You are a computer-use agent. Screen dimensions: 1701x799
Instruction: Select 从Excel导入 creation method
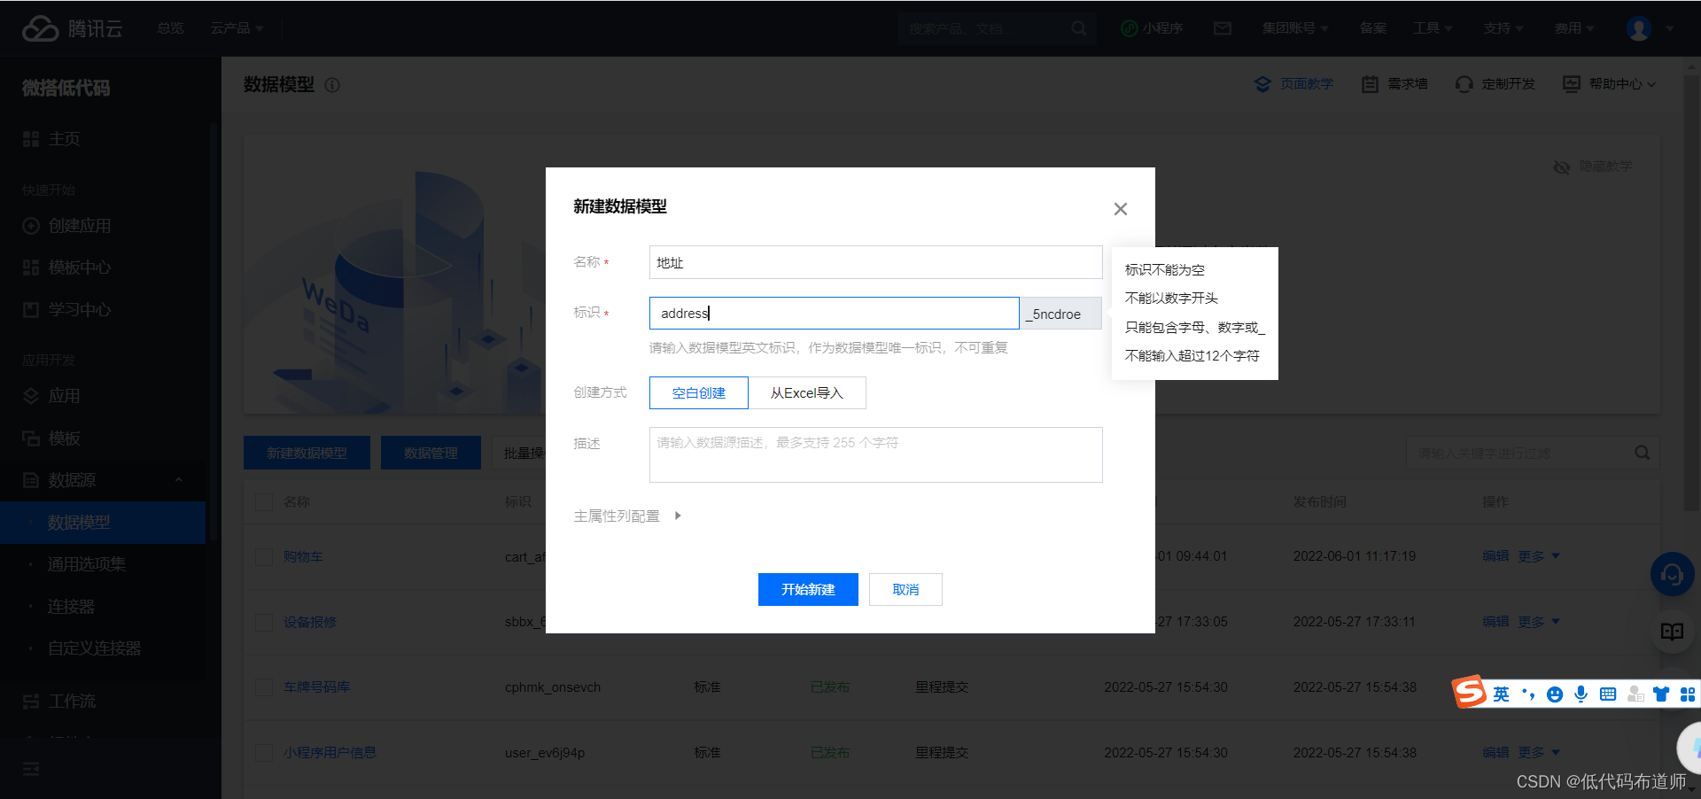point(807,392)
